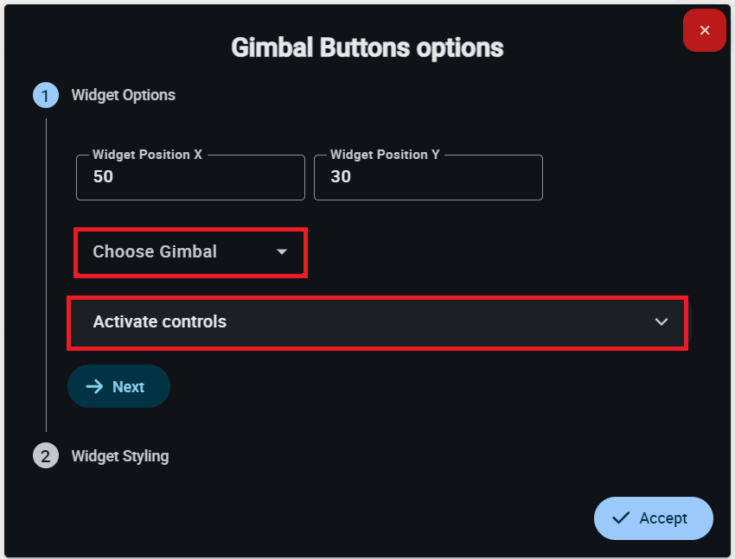Focus the Widget Position Y field
735x559 pixels.
click(428, 178)
